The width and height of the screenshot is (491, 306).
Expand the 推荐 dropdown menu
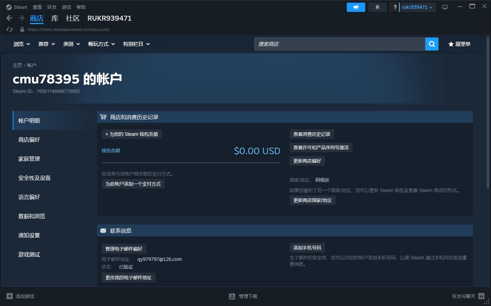coord(47,44)
